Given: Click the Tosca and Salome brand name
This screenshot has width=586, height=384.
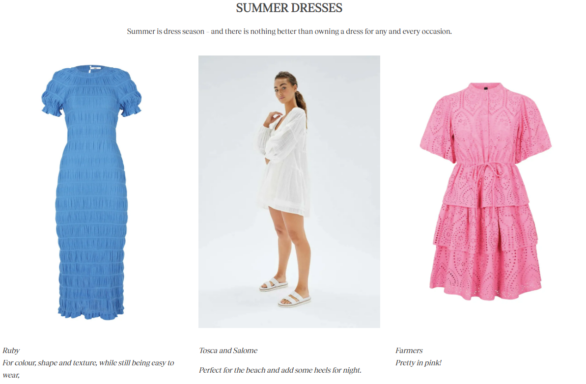Looking at the screenshot, I should (228, 351).
